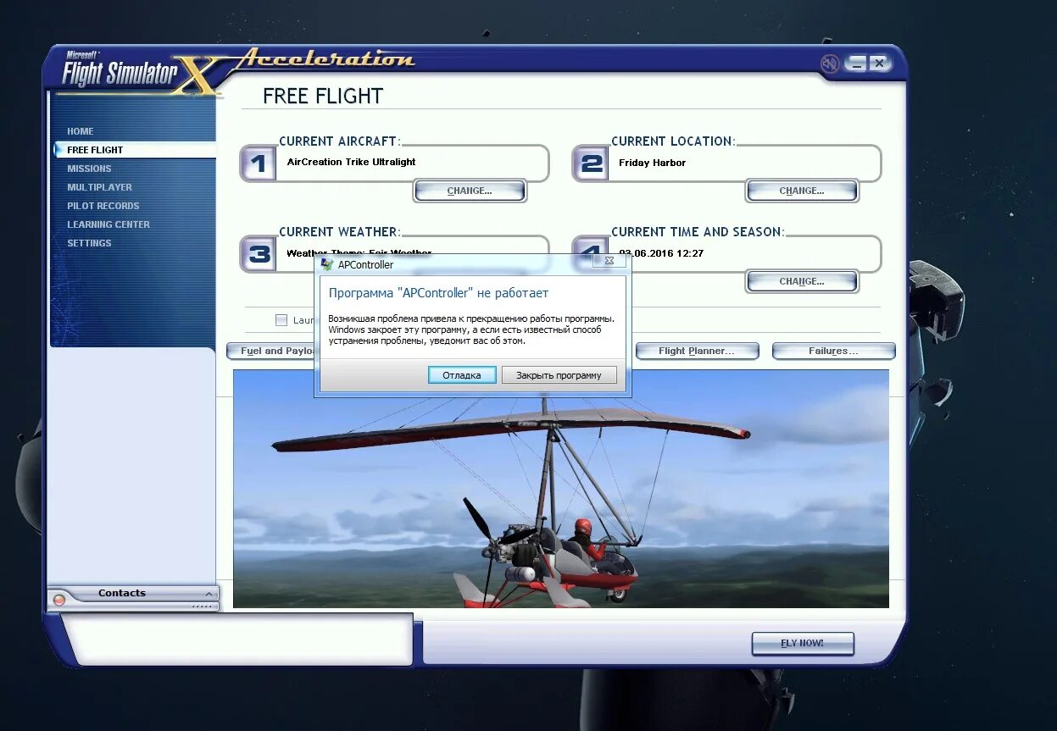
Task: Click the number 3 weather step icon
Action: click(x=259, y=254)
